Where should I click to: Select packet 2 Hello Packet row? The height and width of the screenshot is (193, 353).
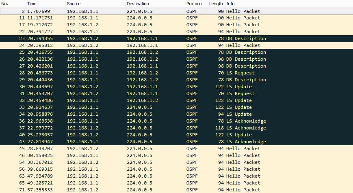(x=176, y=11)
